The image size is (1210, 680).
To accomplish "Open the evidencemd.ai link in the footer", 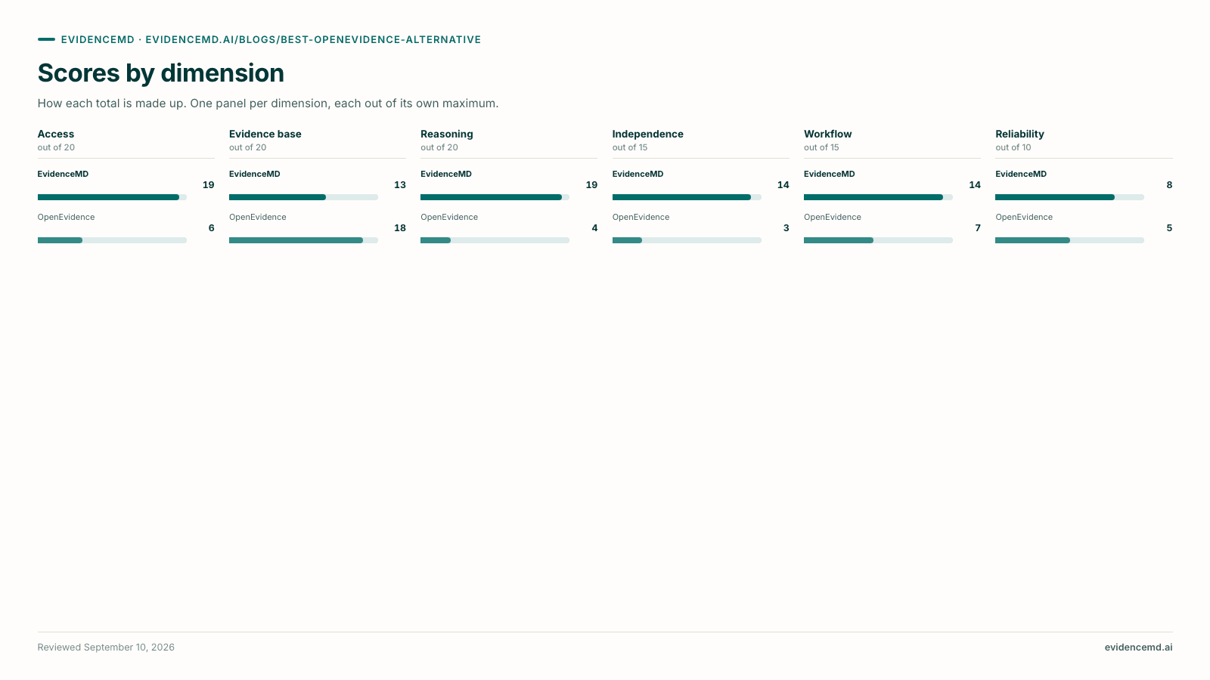I will point(1138,648).
